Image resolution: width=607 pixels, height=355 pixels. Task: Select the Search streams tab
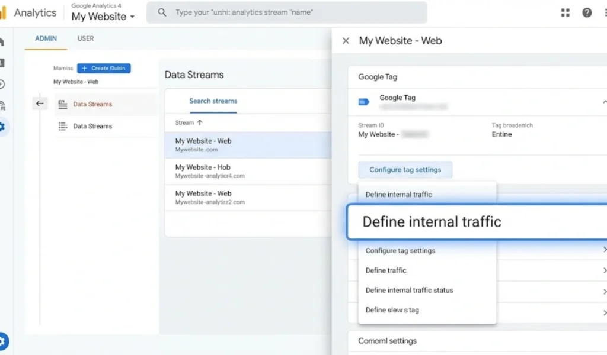[213, 101]
